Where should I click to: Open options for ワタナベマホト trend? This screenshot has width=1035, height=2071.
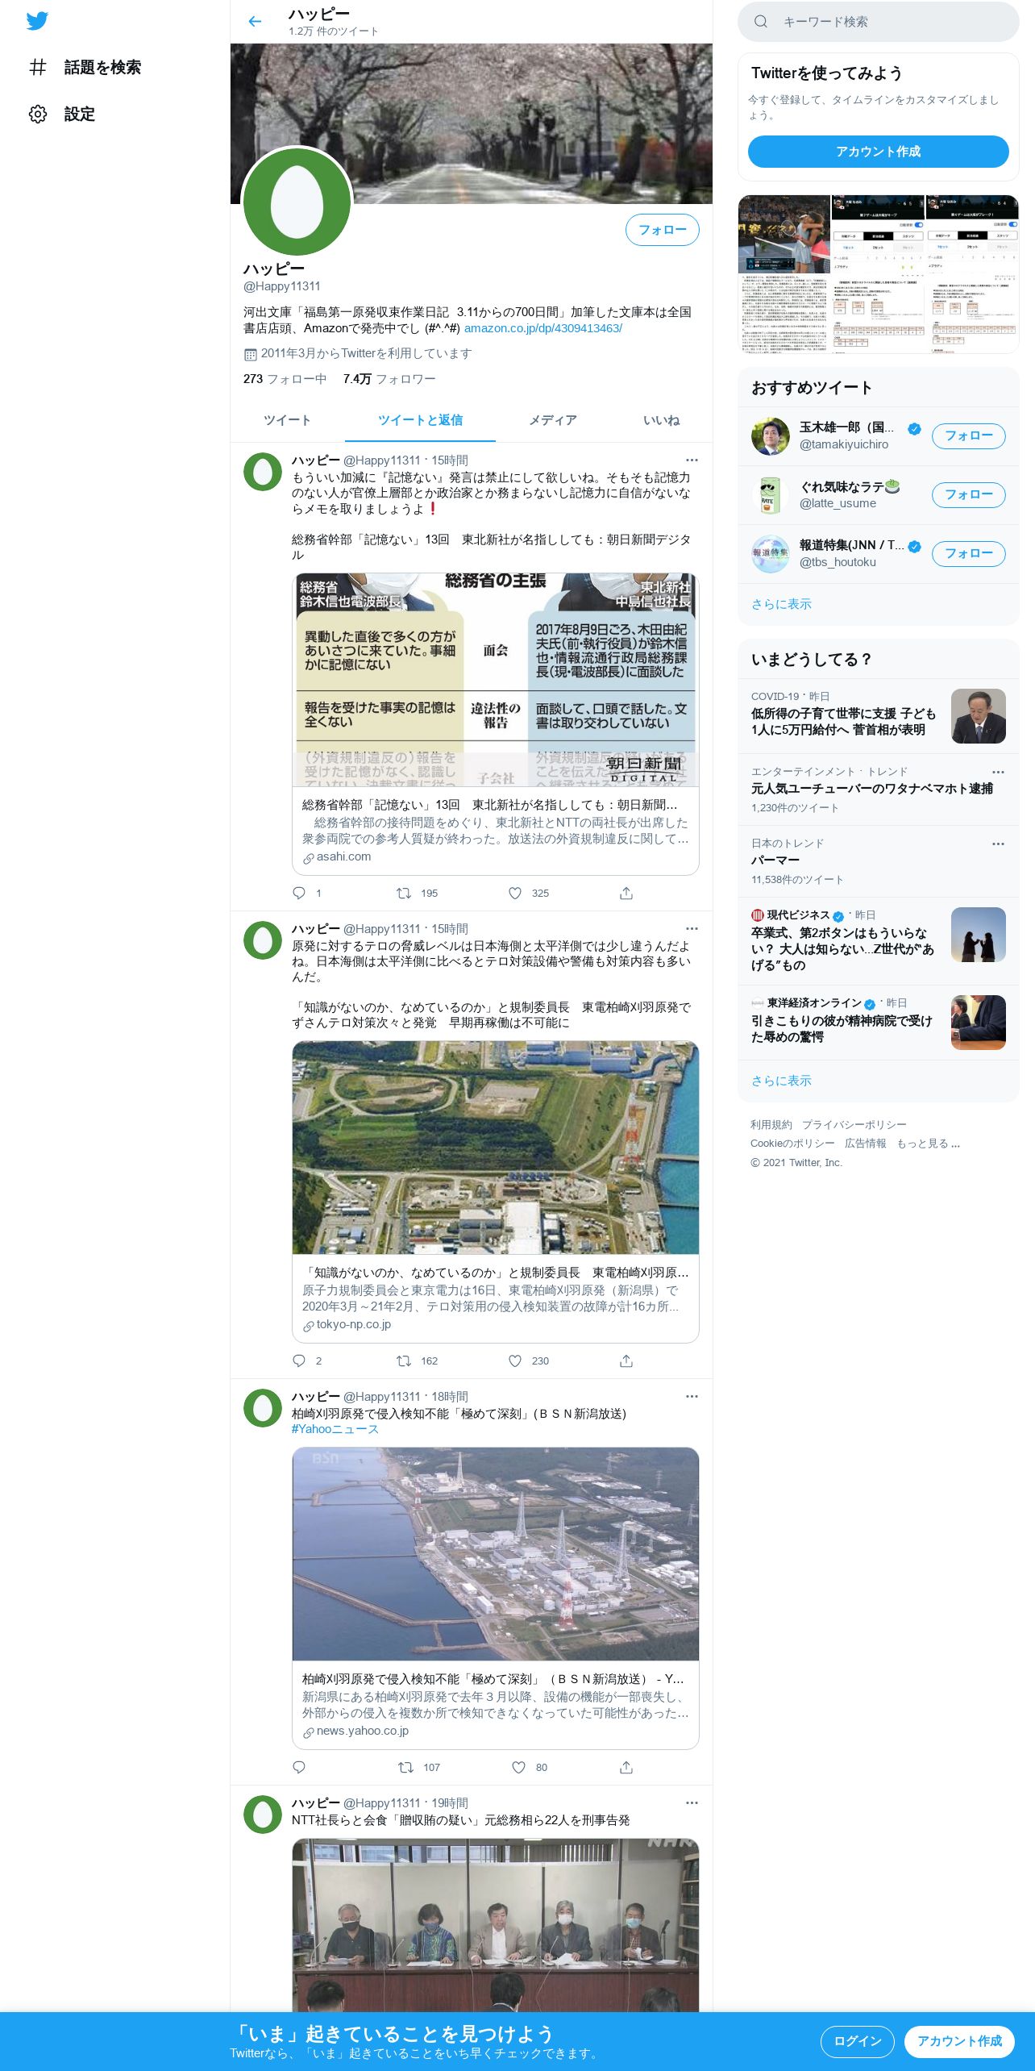998,772
